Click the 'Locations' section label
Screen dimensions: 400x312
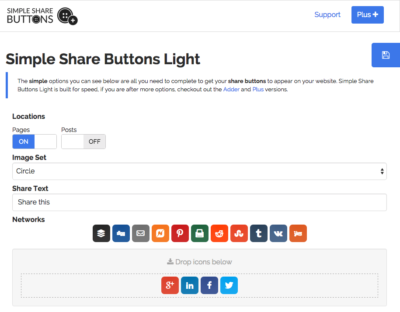[28, 116]
